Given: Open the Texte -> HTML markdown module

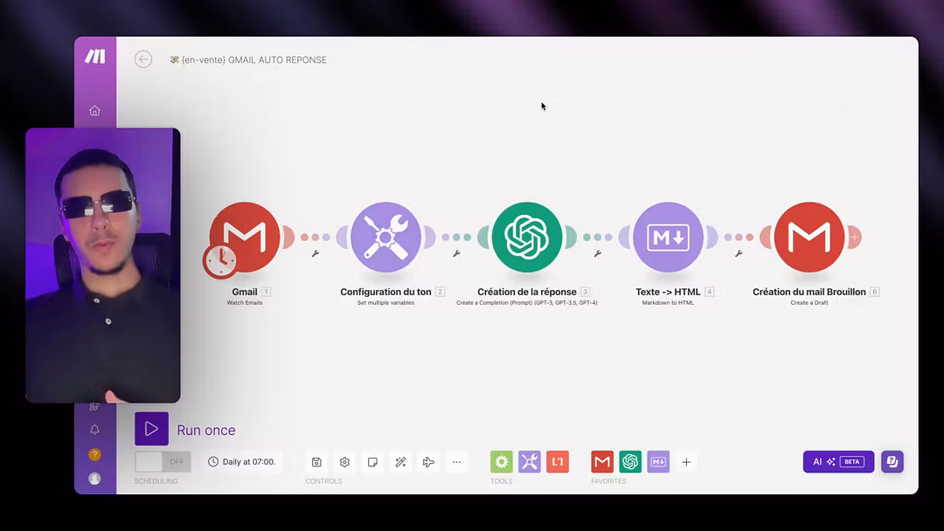Looking at the screenshot, I should pyautogui.click(x=668, y=237).
